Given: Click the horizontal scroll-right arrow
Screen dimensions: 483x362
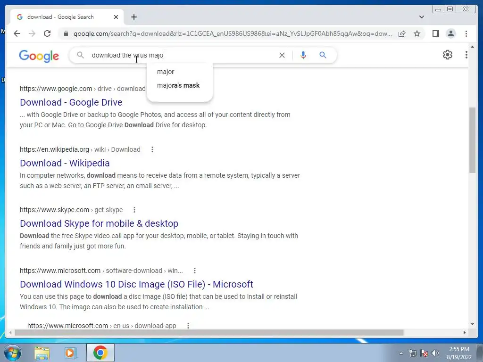Looking at the screenshot, I should point(465,332).
